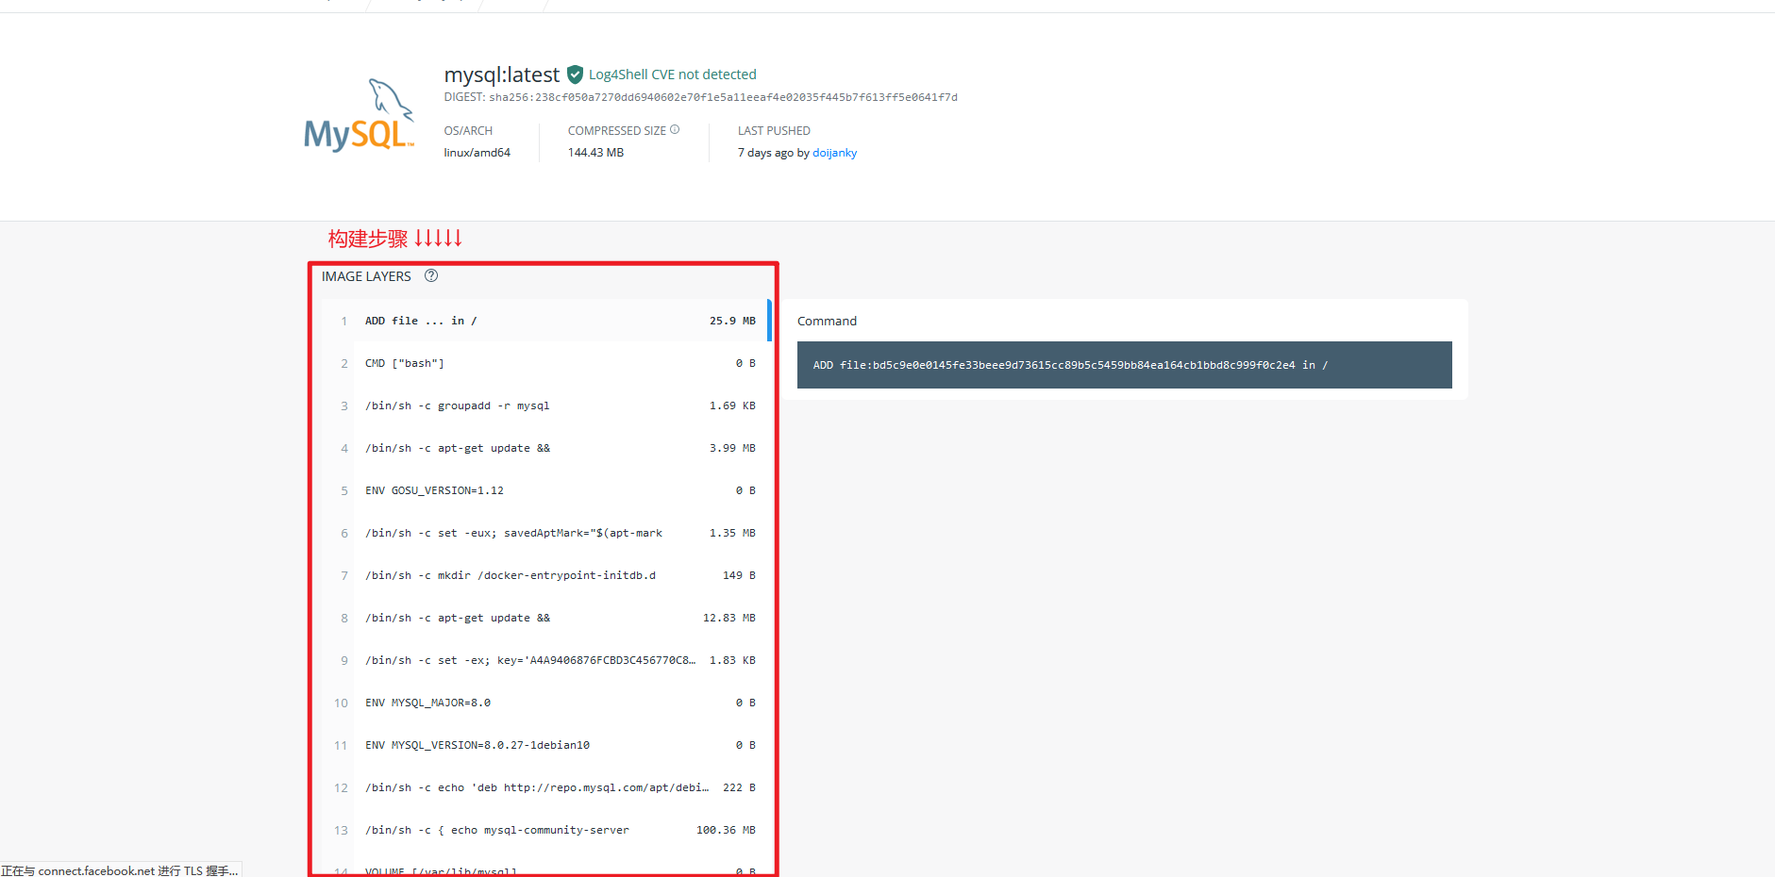Select layer 5 ENV GOSU_VERSION=1.12
This screenshot has height=877, width=1775.
[546, 490]
